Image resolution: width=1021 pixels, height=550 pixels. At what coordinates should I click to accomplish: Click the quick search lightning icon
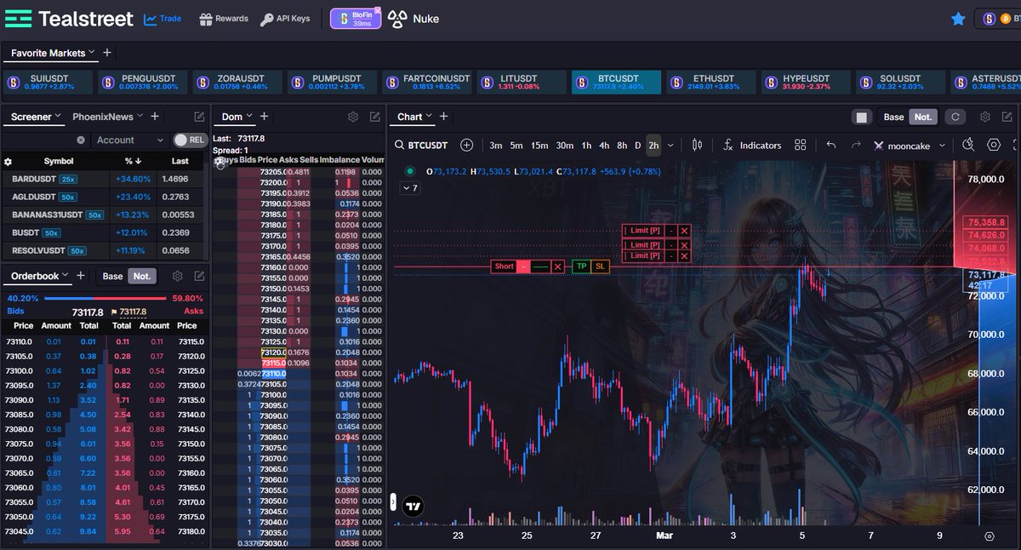pyautogui.click(x=968, y=145)
